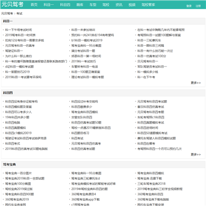Open link 科目四在哪考

point(146,144)
